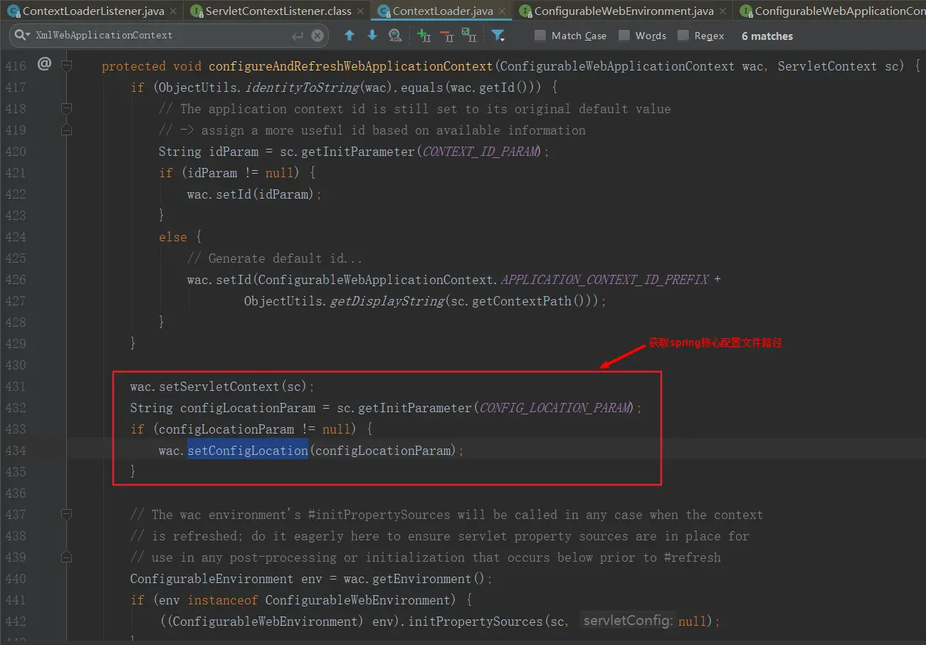This screenshot has width=926, height=645.
Task: Click configureAndRefreshWebApplicationContext method name
Action: coord(350,66)
